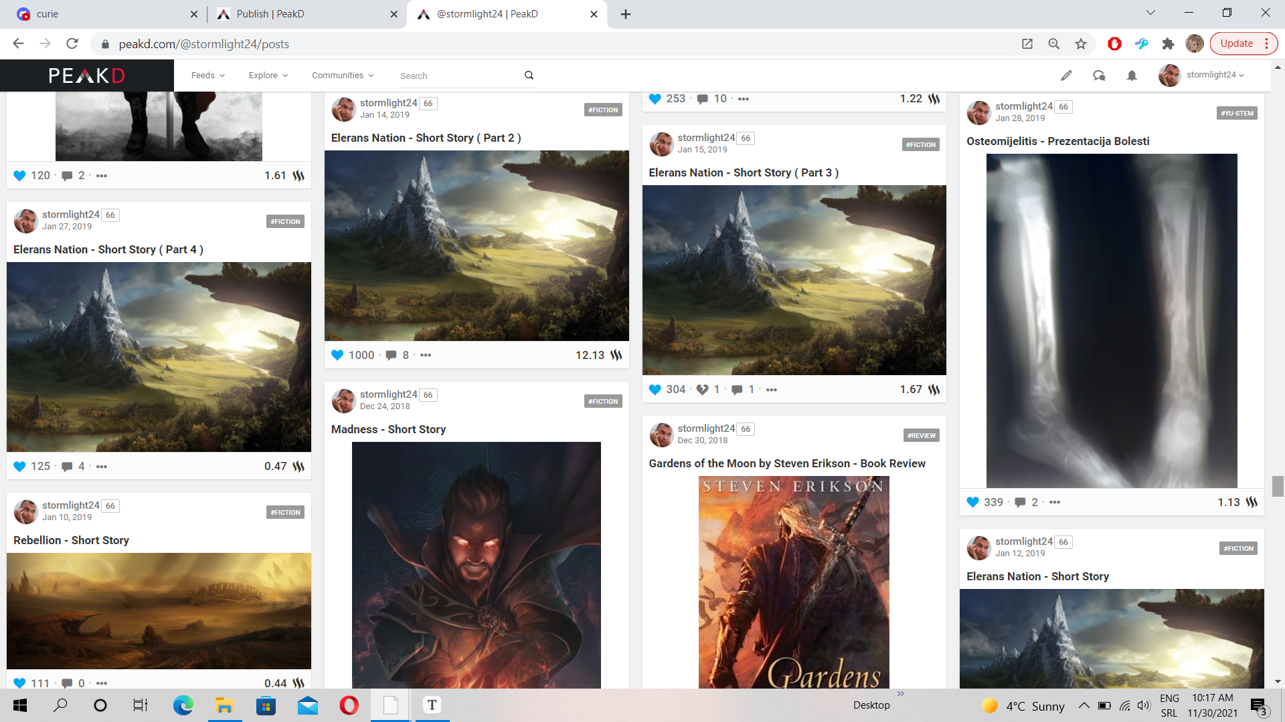The image size is (1285, 722).
Task: Expand the Communities dropdown menu
Action: coord(343,76)
